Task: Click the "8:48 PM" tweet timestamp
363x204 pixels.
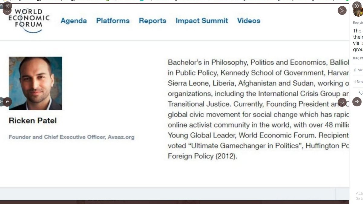Action: pos(358,58)
